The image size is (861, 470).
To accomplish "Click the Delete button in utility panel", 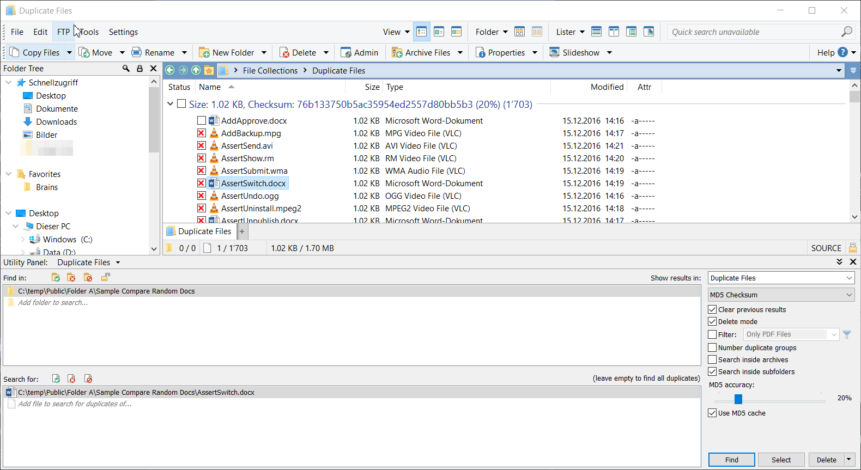I will pos(826,460).
